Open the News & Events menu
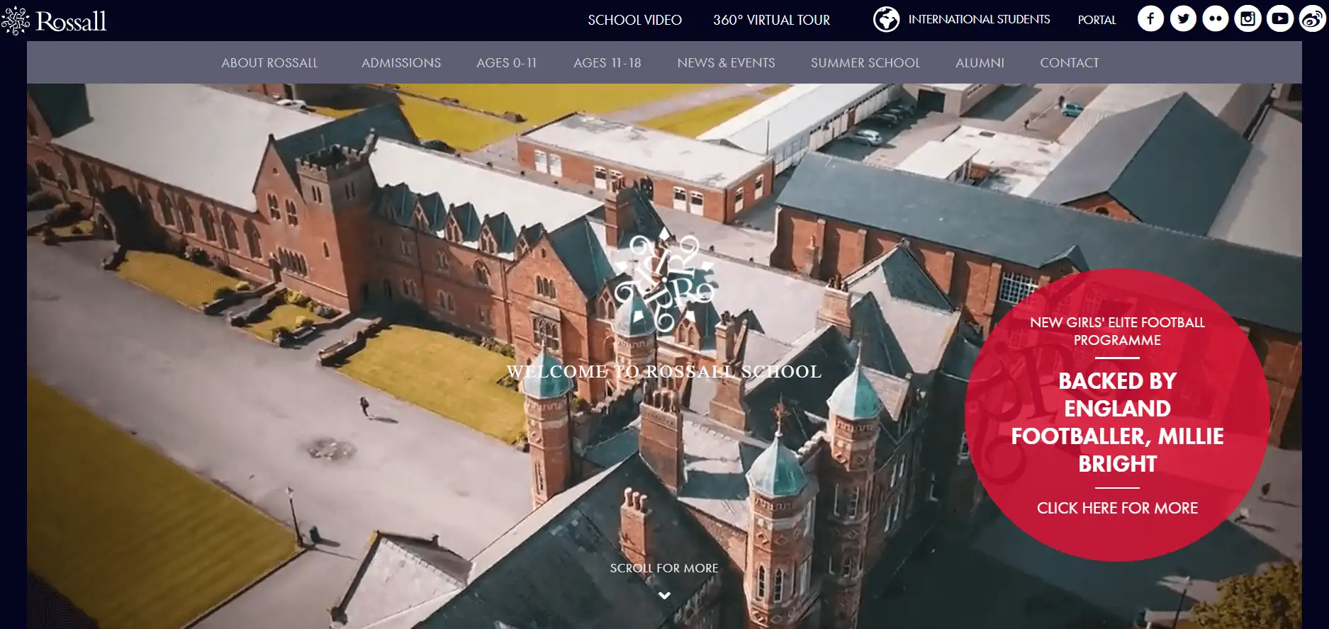Screen dimensions: 1329x629 click(726, 63)
